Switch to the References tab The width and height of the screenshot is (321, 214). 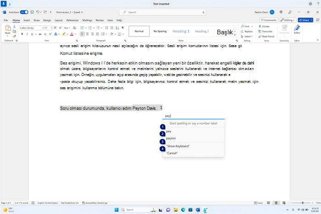point(72,20)
